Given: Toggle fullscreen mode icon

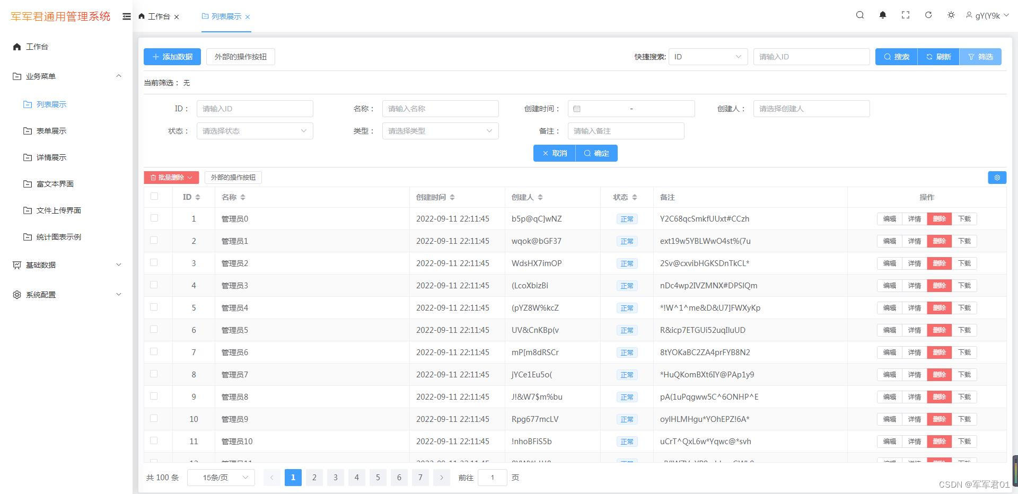Looking at the screenshot, I should pyautogui.click(x=906, y=15).
